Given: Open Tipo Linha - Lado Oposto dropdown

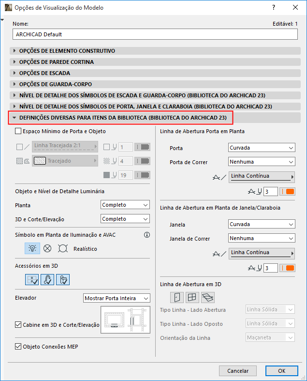Looking at the screenshot, I should pyautogui.click(x=270, y=324).
